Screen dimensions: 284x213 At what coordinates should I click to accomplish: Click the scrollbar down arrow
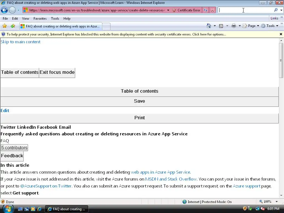pyautogui.click(x=281, y=196)
